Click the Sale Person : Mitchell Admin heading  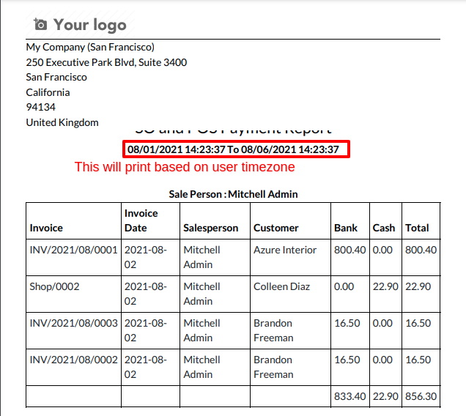(233, 194)
